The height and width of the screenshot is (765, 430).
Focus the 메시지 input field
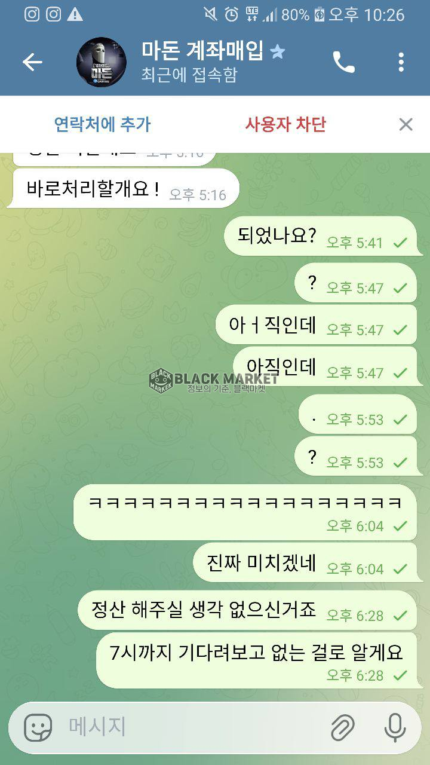191,727
